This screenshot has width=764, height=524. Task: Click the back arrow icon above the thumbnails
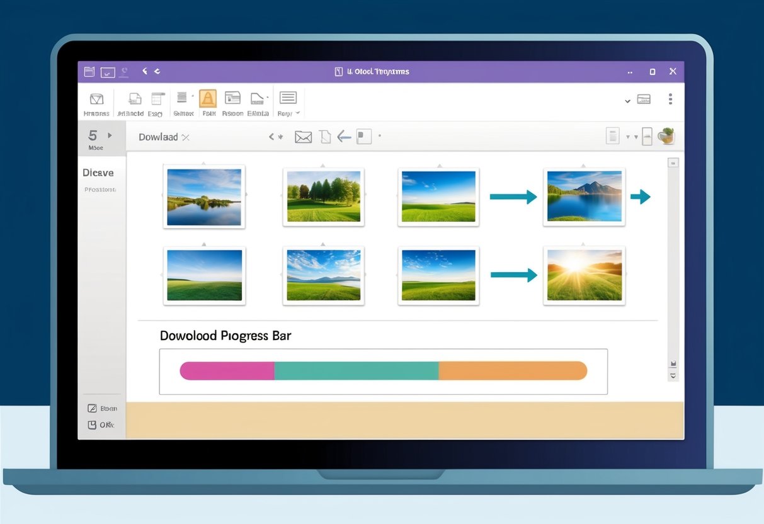343,137
